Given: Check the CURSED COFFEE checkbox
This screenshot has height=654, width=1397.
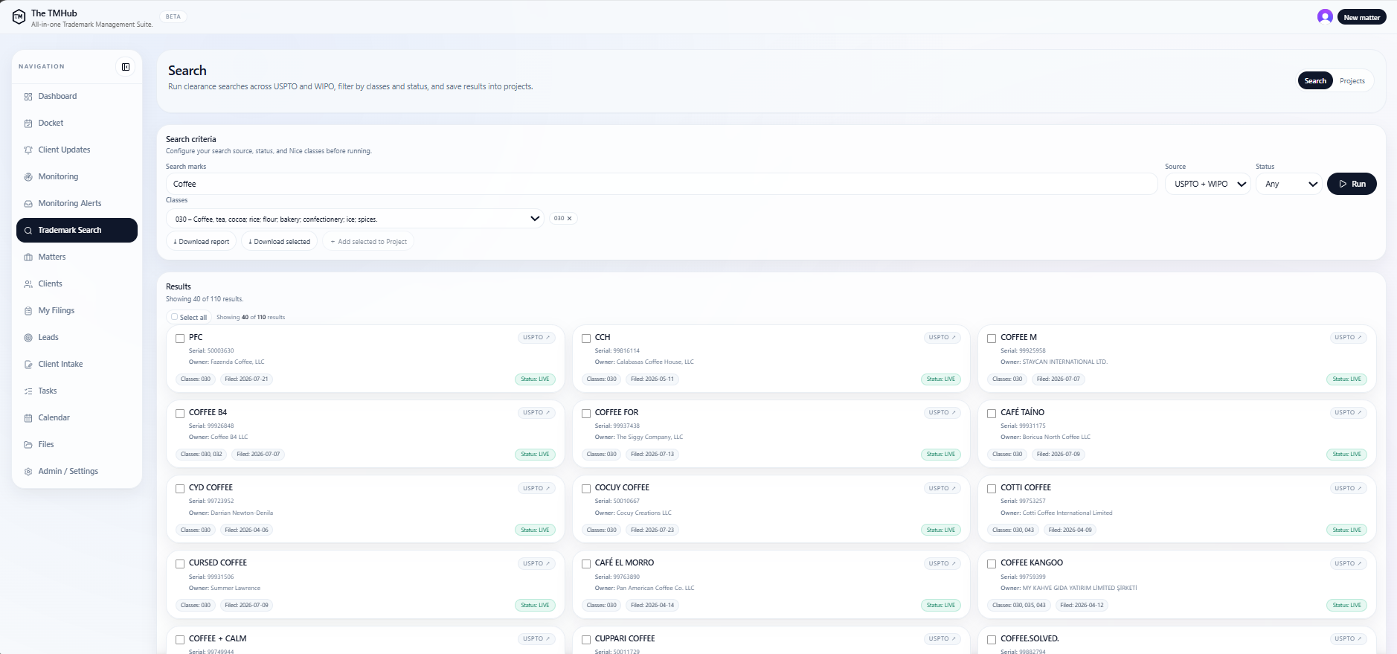Looking at the screenshot, I should (x=180, y=564).
